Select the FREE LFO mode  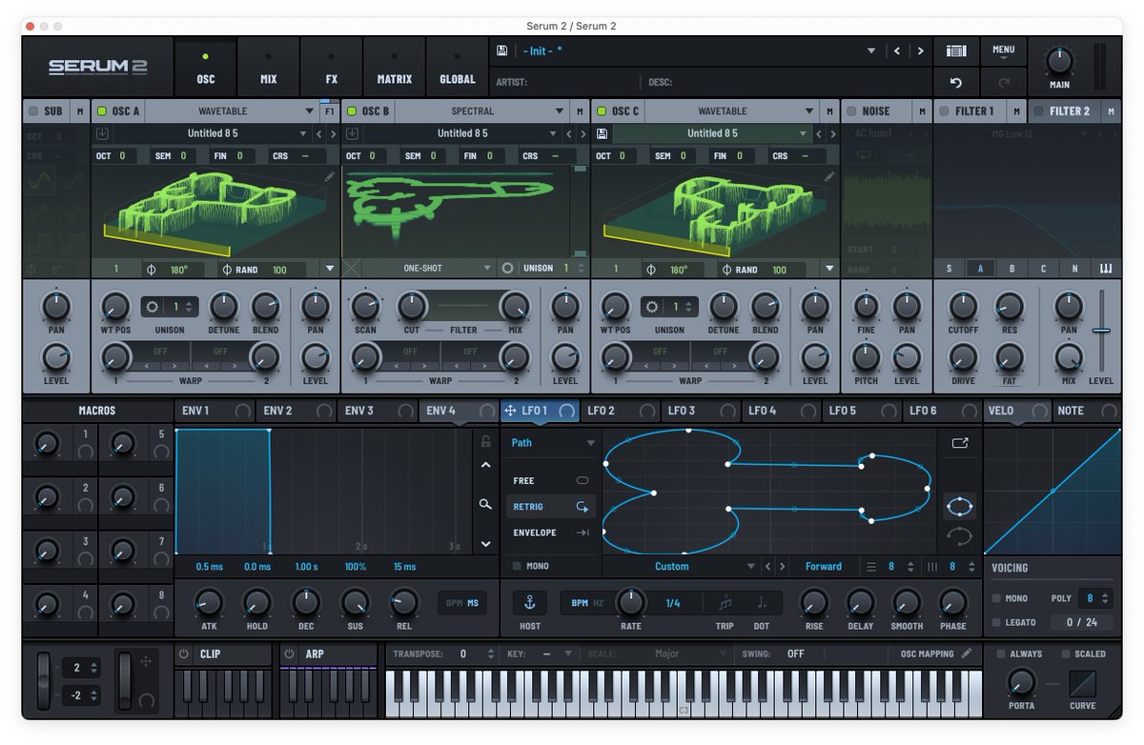point(551,481)
